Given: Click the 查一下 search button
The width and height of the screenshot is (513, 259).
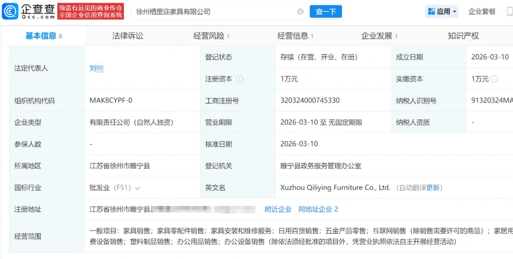Looking at the screenshot, I should (325, 12).
